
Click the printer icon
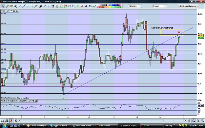(7, 121)
